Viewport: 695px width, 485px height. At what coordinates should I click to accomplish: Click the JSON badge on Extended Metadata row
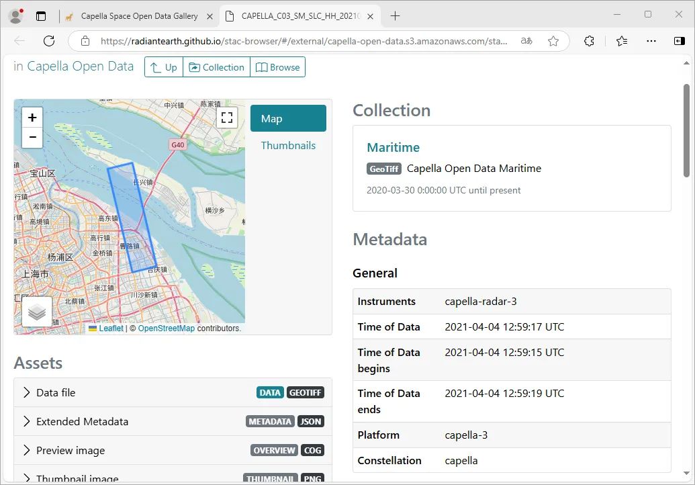(x=311, y=422)
